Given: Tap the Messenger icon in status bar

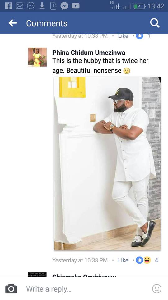Looking at the screenshot, I should pos(64,6).
